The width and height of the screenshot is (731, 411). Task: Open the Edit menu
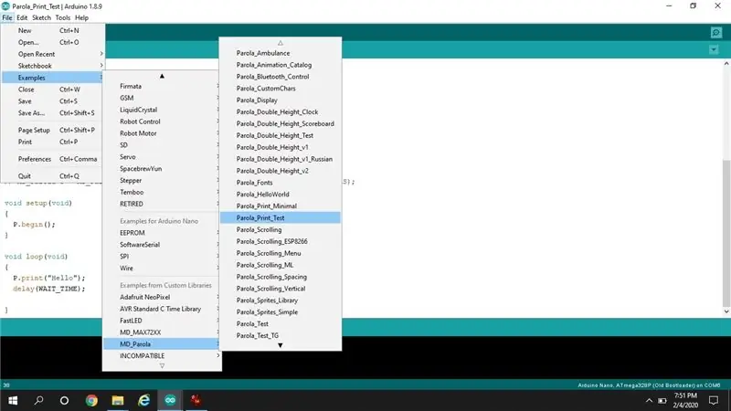click(x=22, y=17)
